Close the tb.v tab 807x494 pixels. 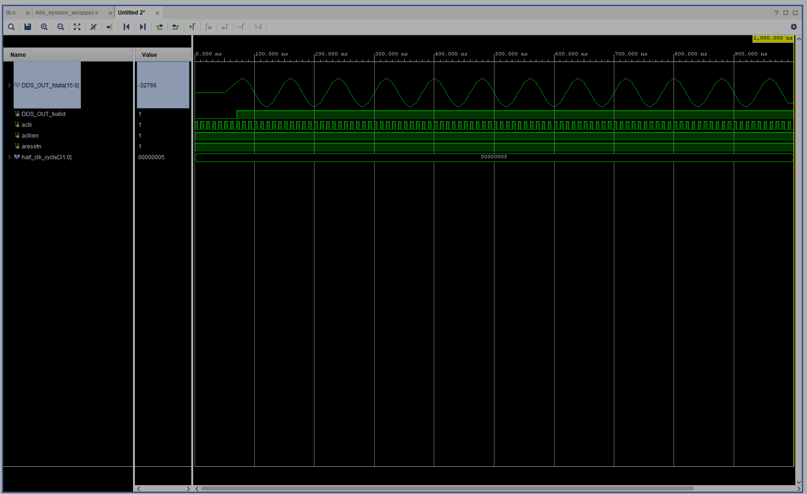pos(27,13)
